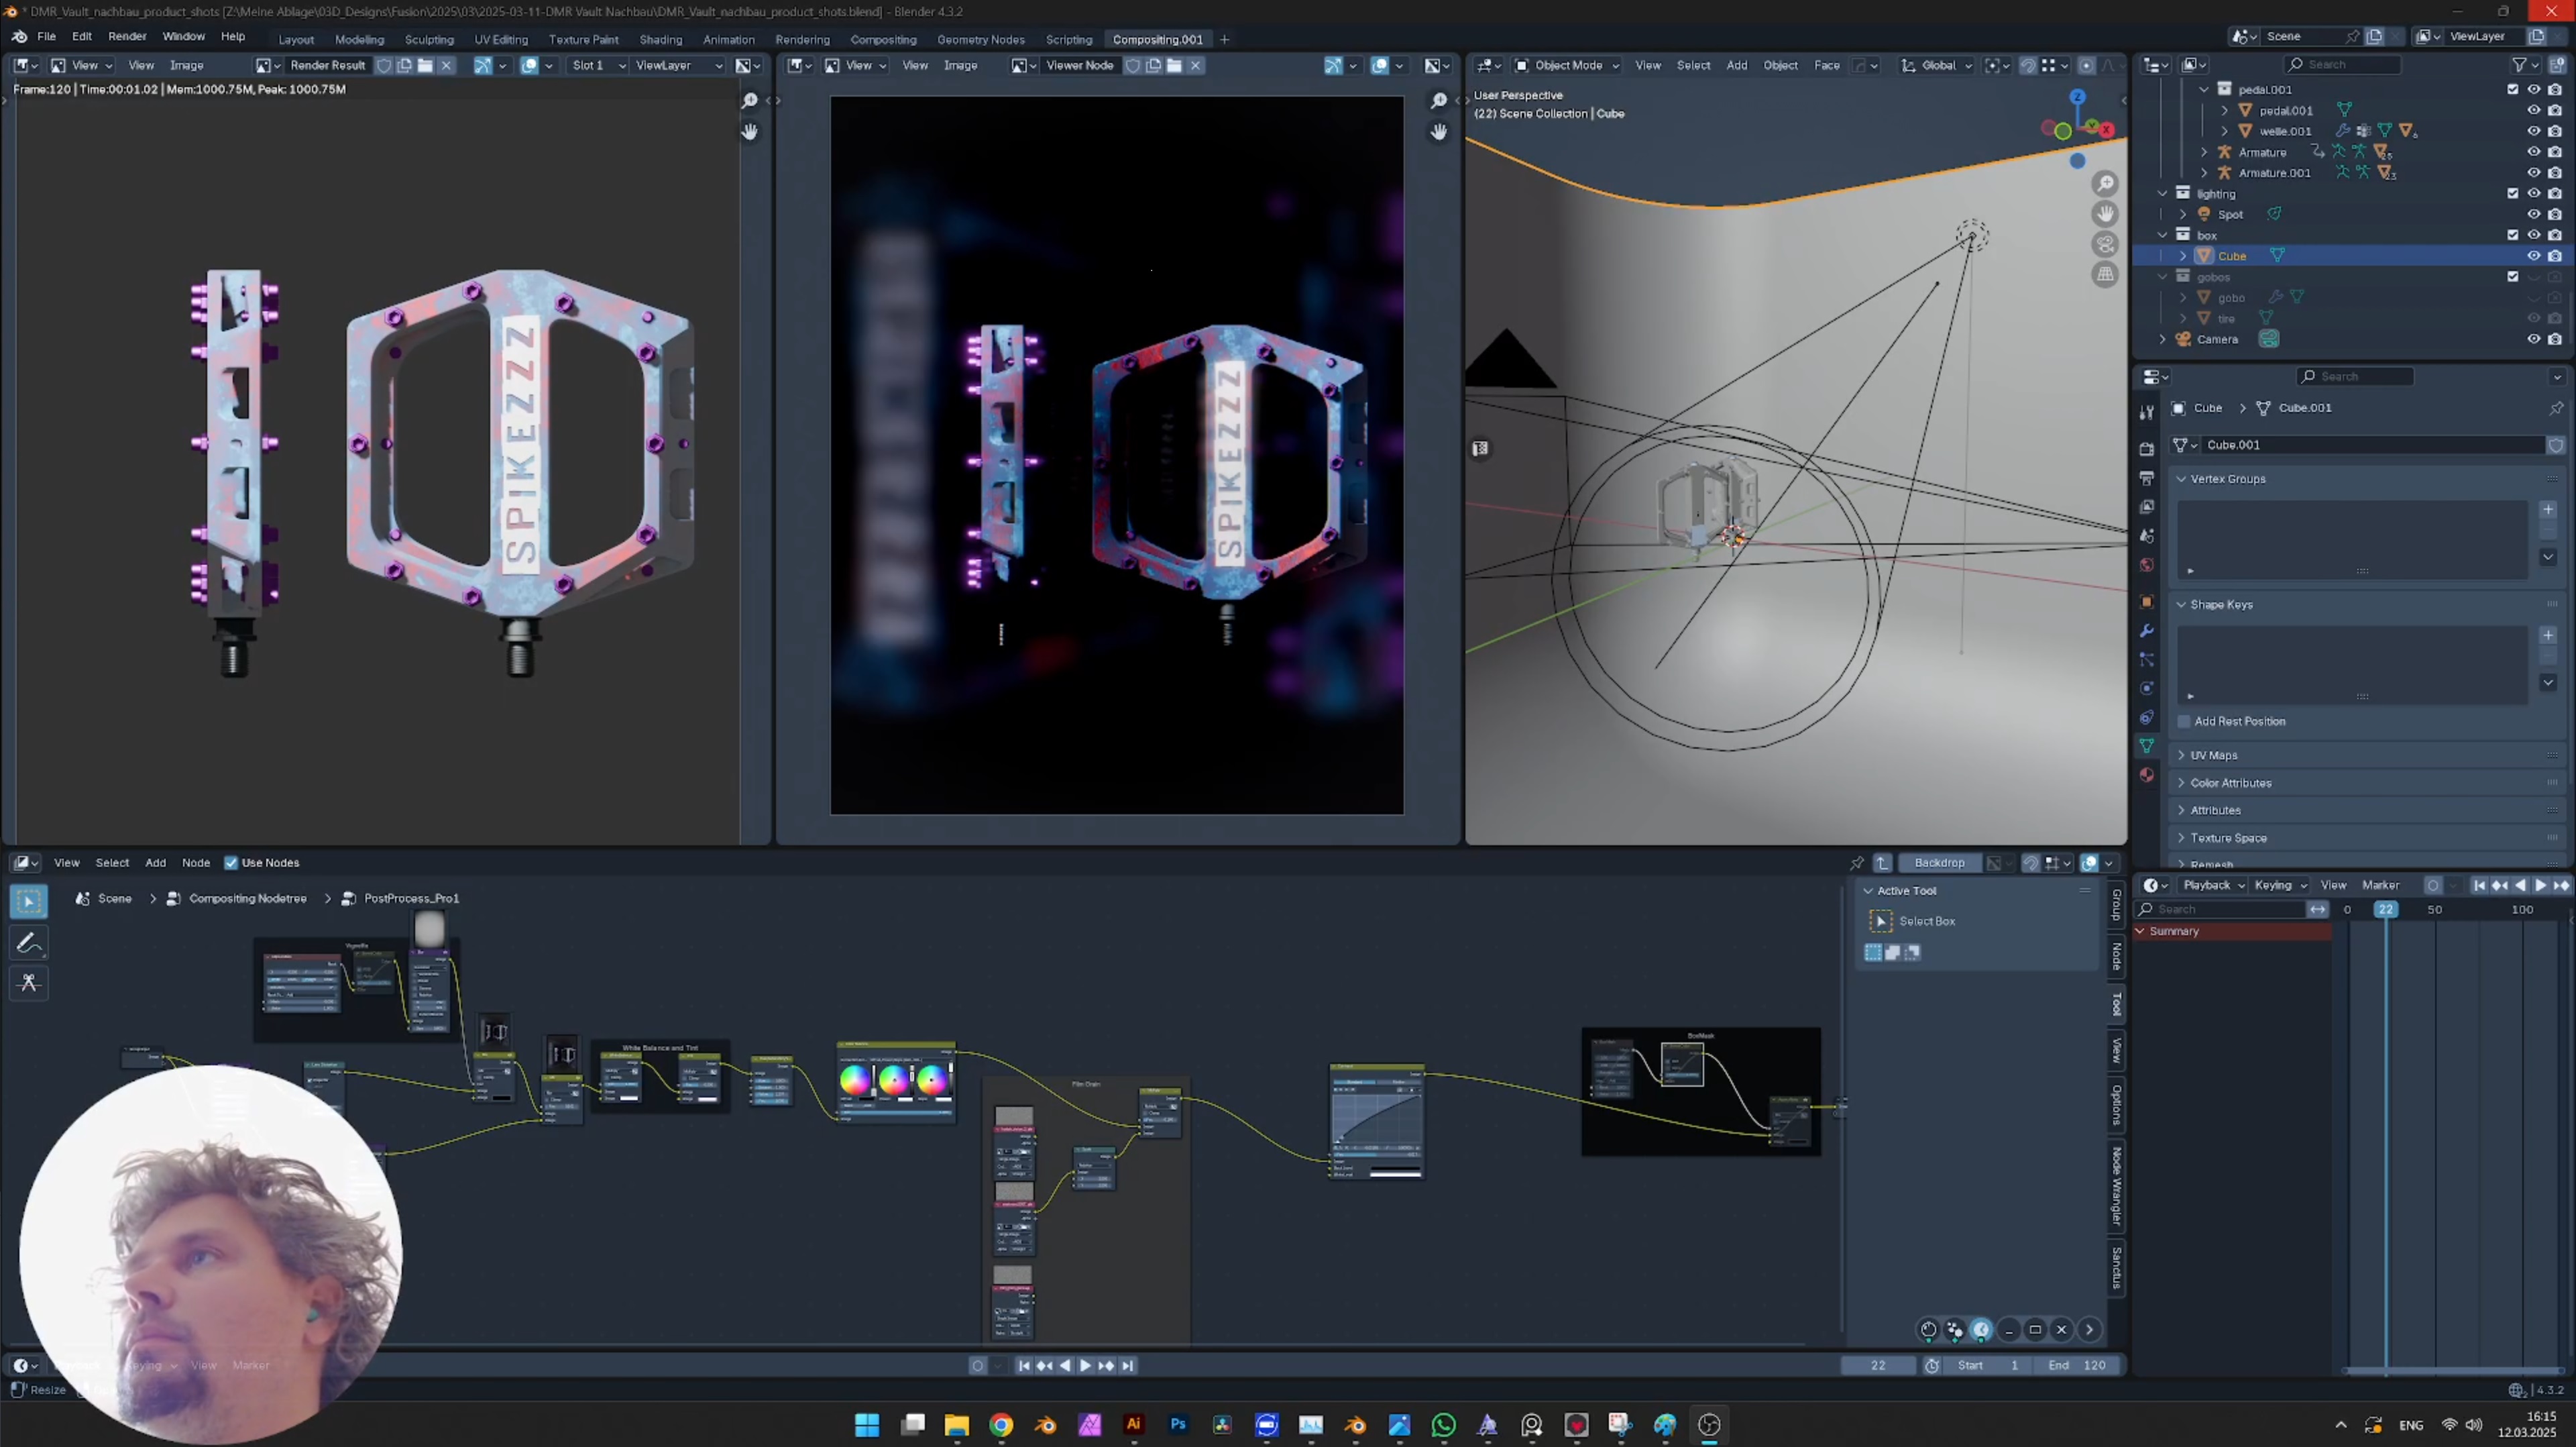Viewport: 2576px width, 1447px height.
Task: Open Chrome from the Windows taskbar
Action: [1001, 1425]
